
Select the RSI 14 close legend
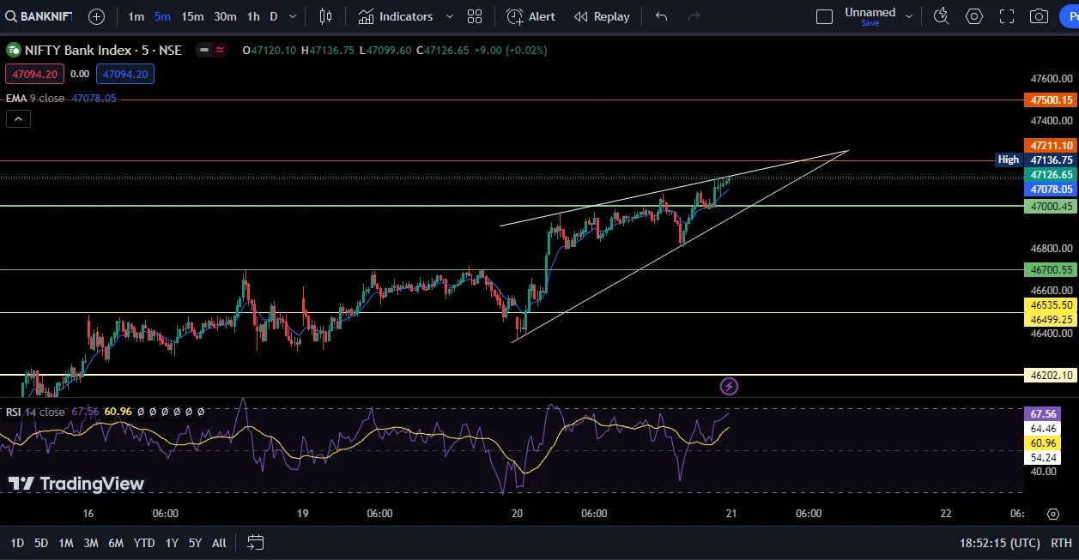click(35, 412)
